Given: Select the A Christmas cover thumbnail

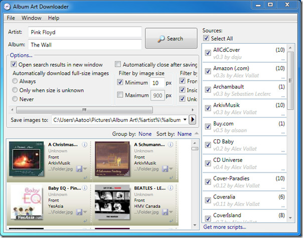Looking at the screenshot, I should click(x=26, y=159).
